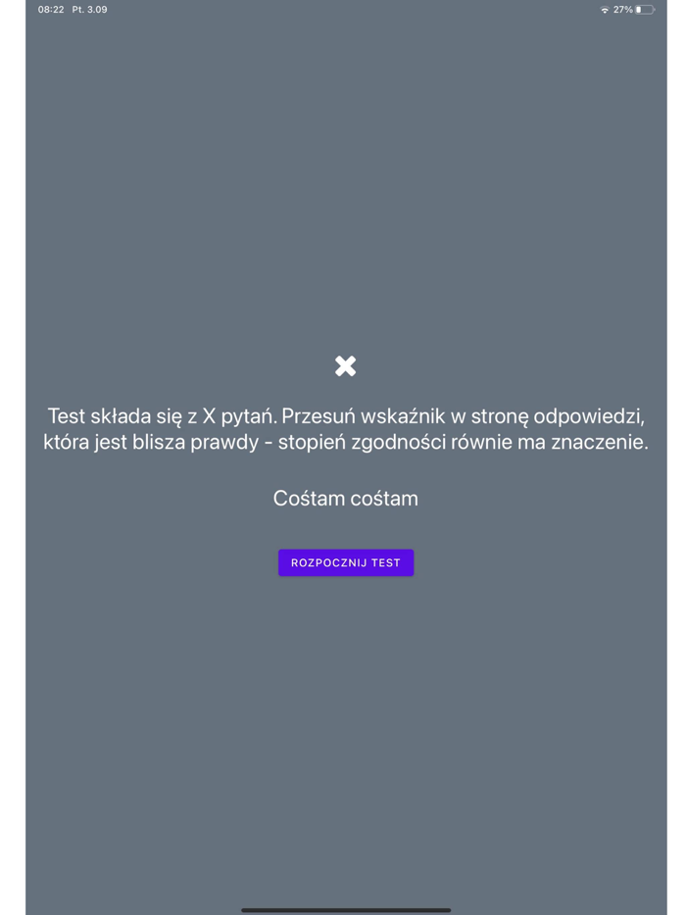Dismiss the instructions using the cross icon

tap(345, 365)
